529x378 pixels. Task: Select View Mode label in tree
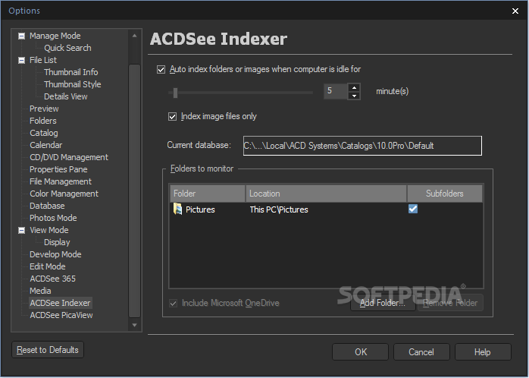click(49, 231)
